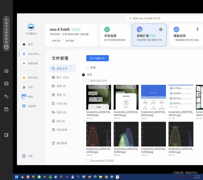This screenshot has width=203, height=180.
Task: Open the Windows Start button
Action: [x=17, y=177]
